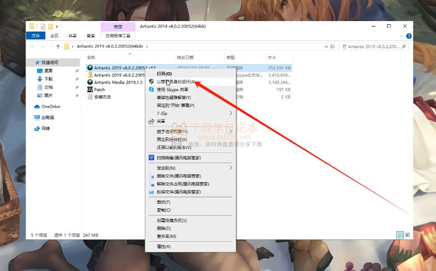Screen dimensions: 436x271
Task: Choose 使用 Skype 共享 in context menu
Action: tap(172, 89)
